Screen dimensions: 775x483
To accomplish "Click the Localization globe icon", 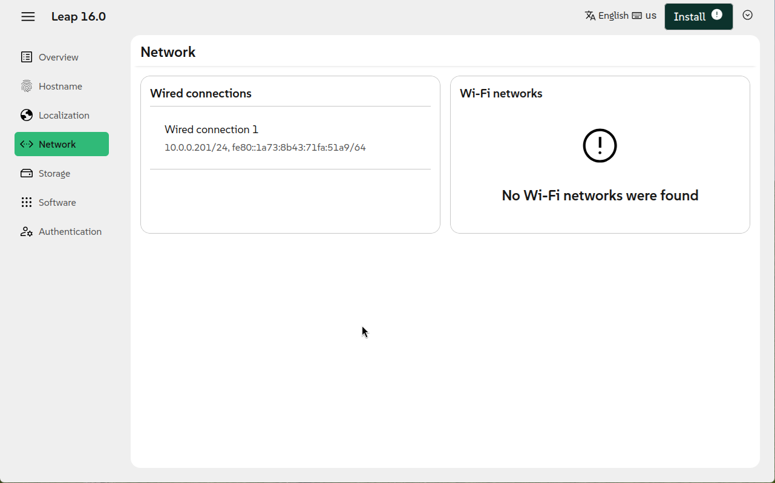I will click(27, 116).
